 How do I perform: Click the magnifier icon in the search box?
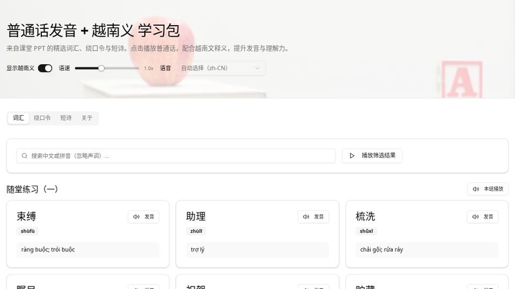click(24, 155)
